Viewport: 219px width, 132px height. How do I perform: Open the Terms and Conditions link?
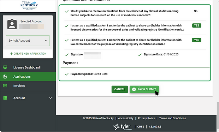(172, 118)
